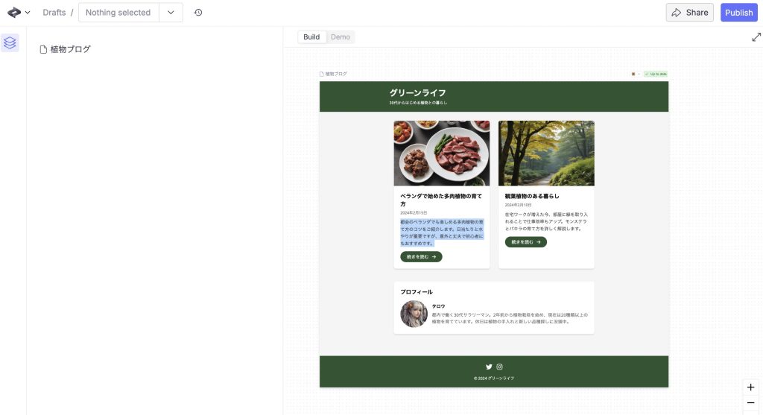Image resolution: width=763 pixels, height=415 pixels.
Task: Click the Twitter icon in footer
Action: pyautogui.click(x=489, y=367)
